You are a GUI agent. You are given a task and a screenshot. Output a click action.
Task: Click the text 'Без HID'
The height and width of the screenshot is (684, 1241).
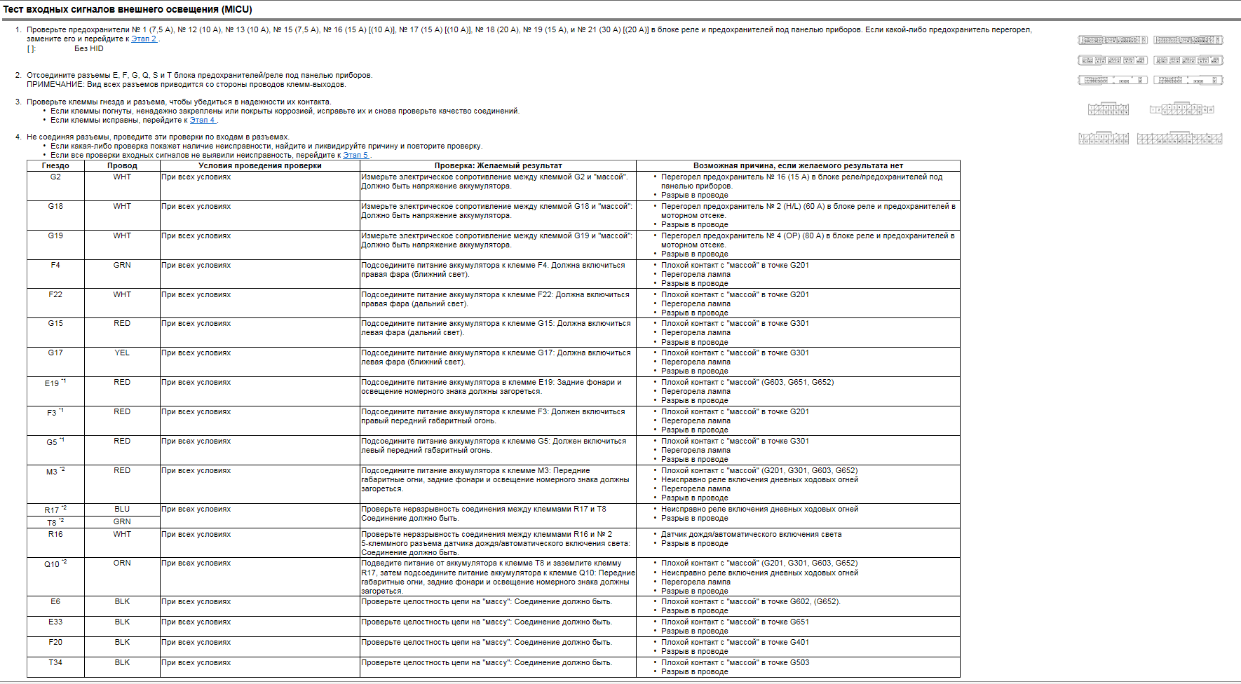click(89, 49)
